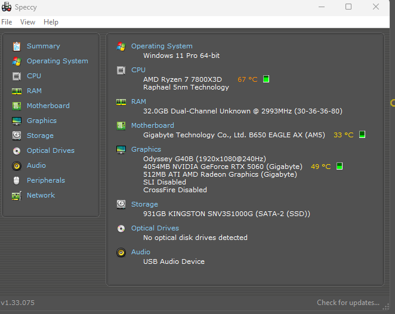Screen dimensions: 395x314
Task: Click the Storage hard drive icon in sidebar
Action: [17, 136]
